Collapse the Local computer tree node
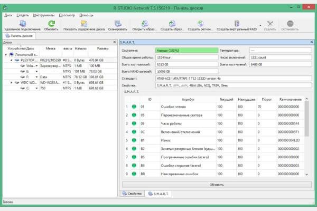Screen dimensions: 317x211 click(x=6, y=54)
